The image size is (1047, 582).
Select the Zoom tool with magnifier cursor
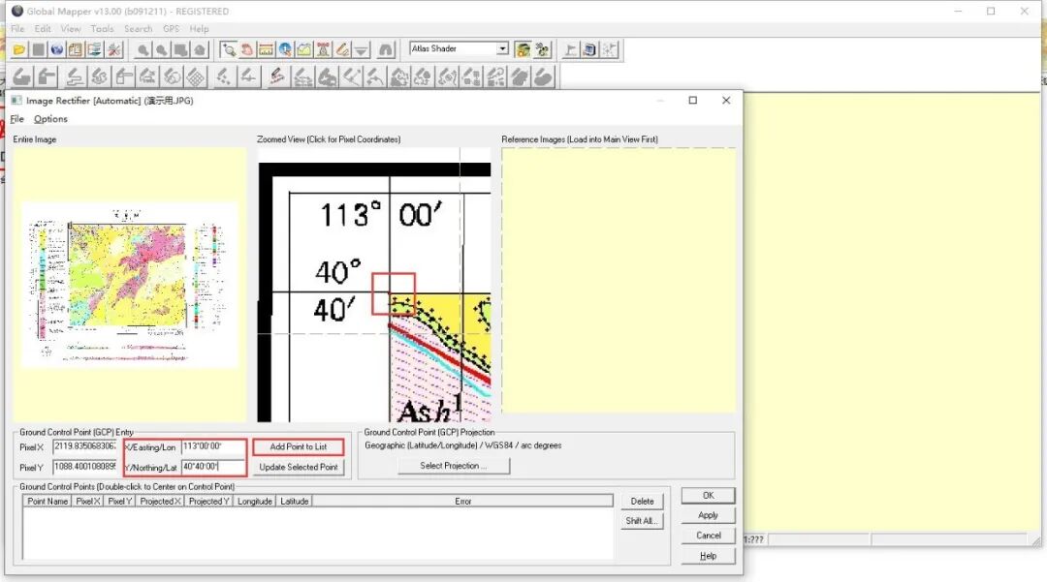(229, 50)
